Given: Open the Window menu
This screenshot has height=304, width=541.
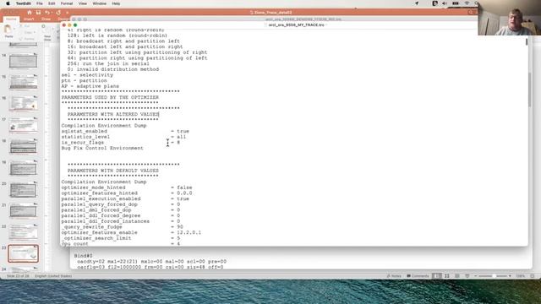Looking at the screenshot, I should point(100,3).
